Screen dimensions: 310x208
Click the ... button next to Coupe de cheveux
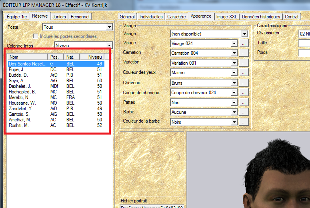244,92
